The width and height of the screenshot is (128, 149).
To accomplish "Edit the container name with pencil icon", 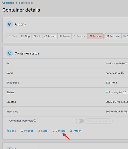I will (122, 73).
